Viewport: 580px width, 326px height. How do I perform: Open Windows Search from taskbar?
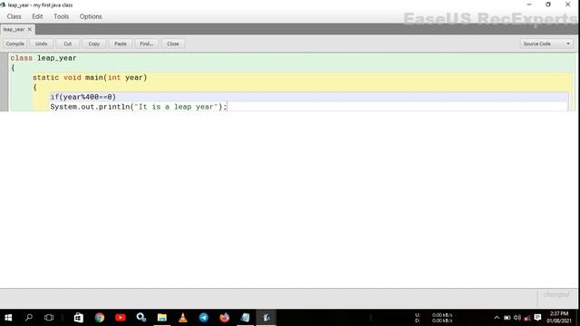(x=28, y=318)
